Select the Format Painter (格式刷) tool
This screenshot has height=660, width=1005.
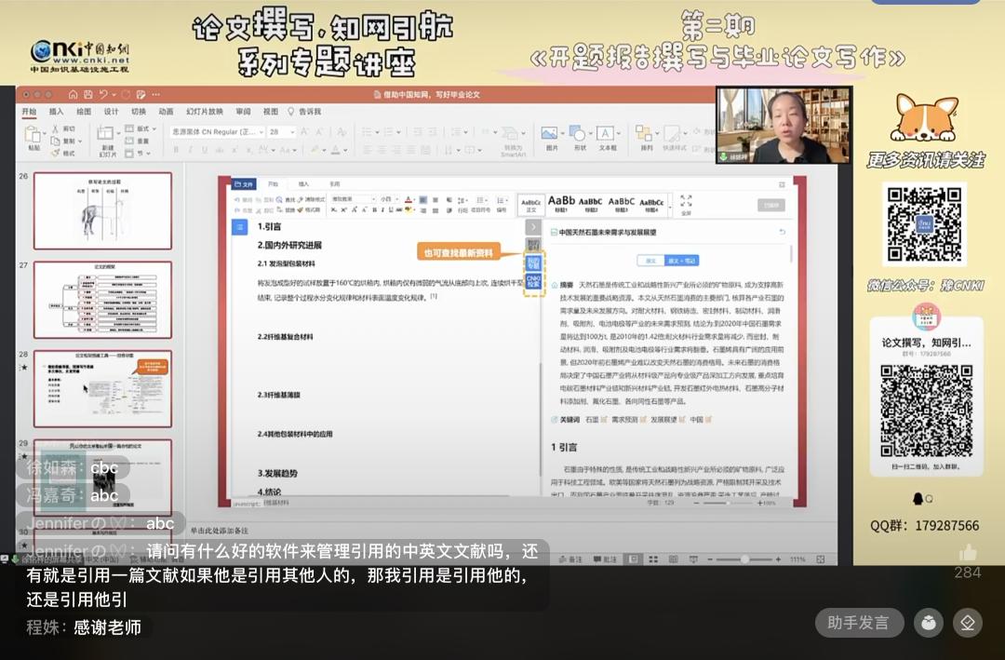(x=56, y=152)
